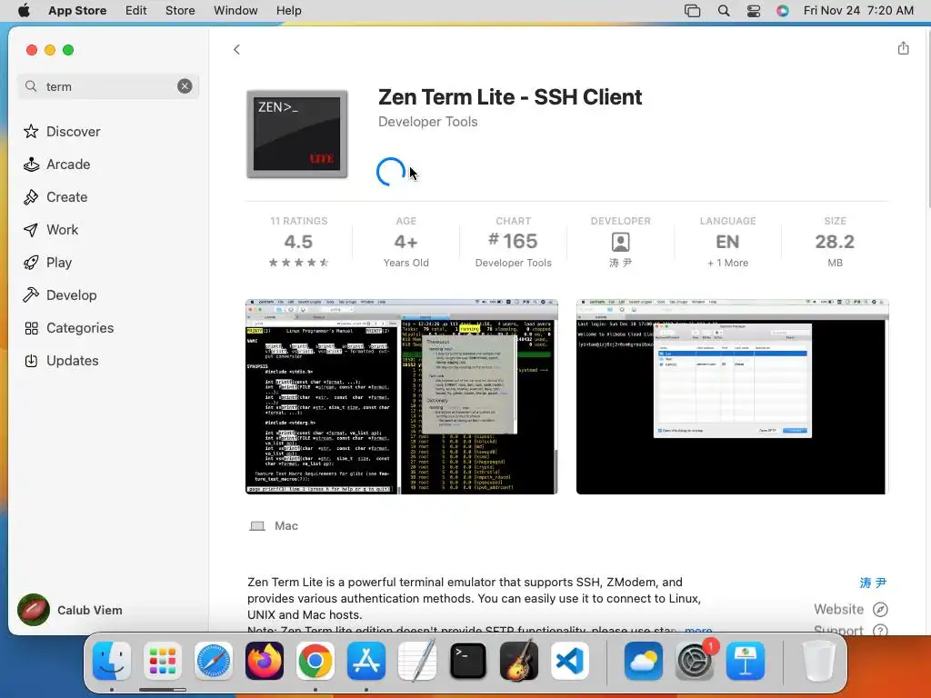Image resolution: width=931 pixels, height=698 pixels.
Task: Open Launchpad from the Dock
Action: (163, 661)
